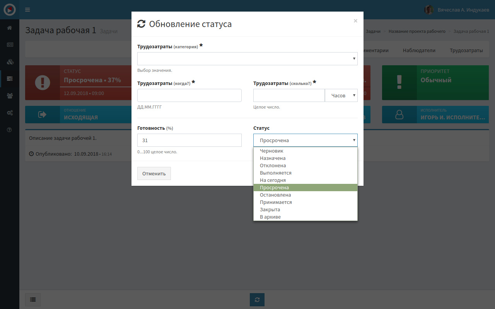Open the Часов unit dropdown

coord(341,95)
